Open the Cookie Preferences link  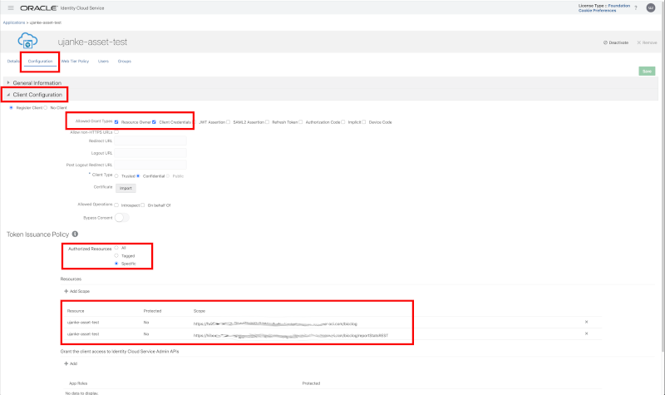click(597, 10)
